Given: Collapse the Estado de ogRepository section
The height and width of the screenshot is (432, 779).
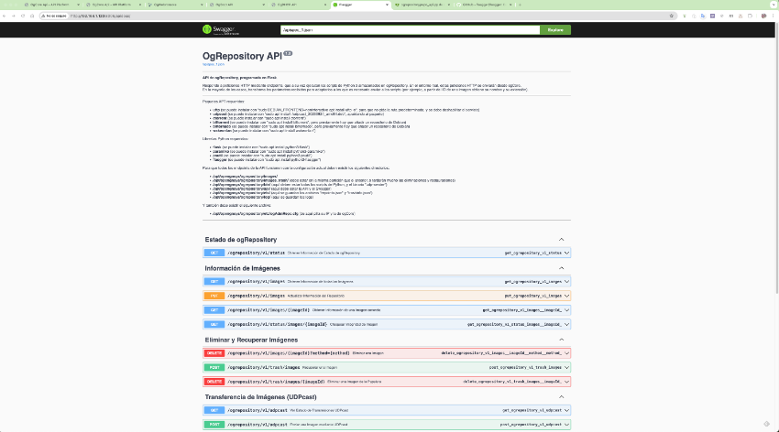Looking at the screenshot, I should point(562,240).
